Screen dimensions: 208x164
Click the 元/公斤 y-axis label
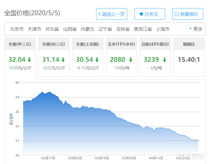pos(11,119)
